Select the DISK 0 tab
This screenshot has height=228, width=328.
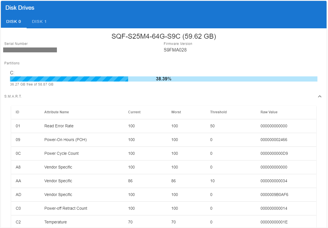pos(14,22)
